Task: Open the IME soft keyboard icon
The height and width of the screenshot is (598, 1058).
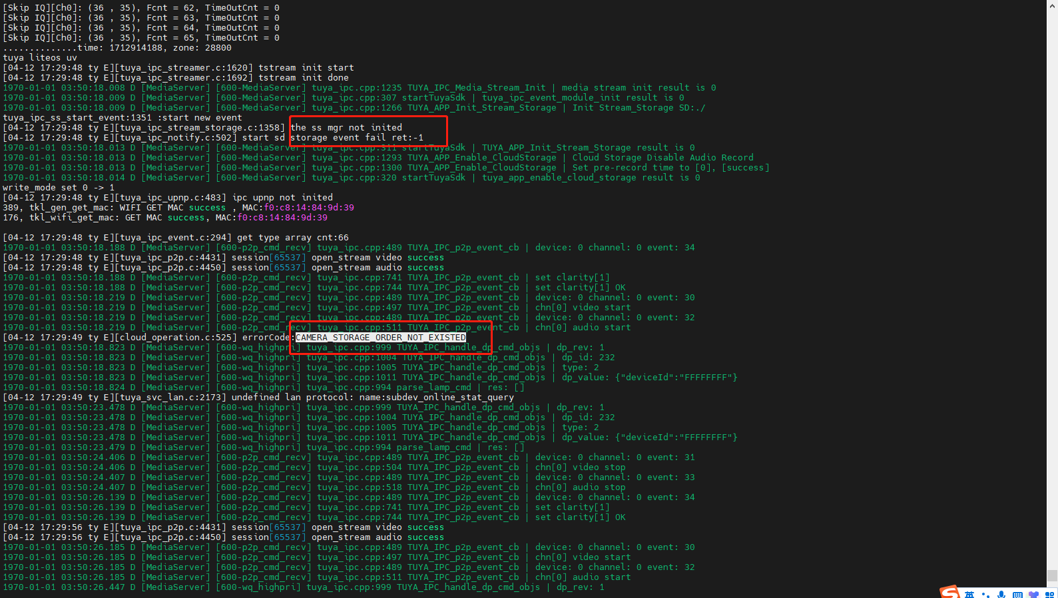Action: pos(1017,595)
